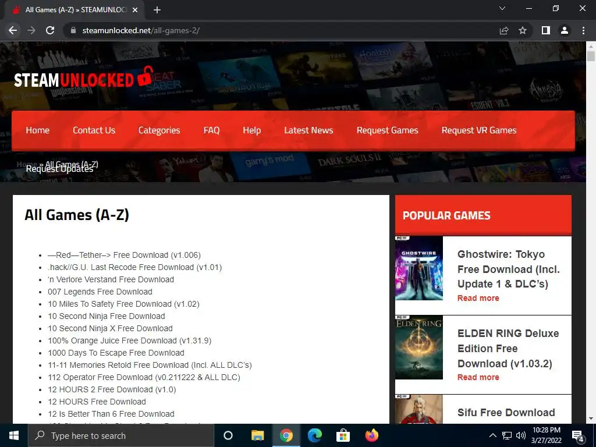Open 12 Is Better Than 6 link
The height and width of the screenshot is (447, 596).
[x=111, y=414]
